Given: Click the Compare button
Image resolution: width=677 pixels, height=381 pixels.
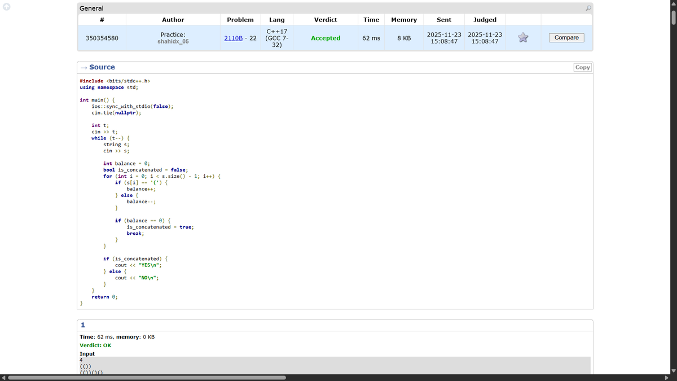Looking at the screenshot, I should 566,38.
